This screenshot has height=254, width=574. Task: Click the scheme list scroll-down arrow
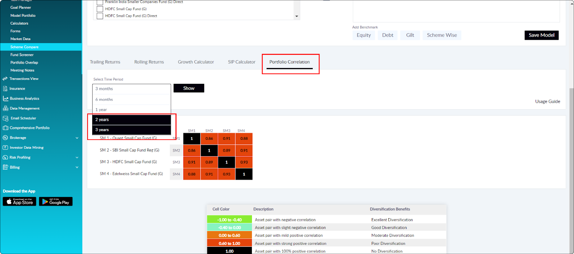click(297, 16)
